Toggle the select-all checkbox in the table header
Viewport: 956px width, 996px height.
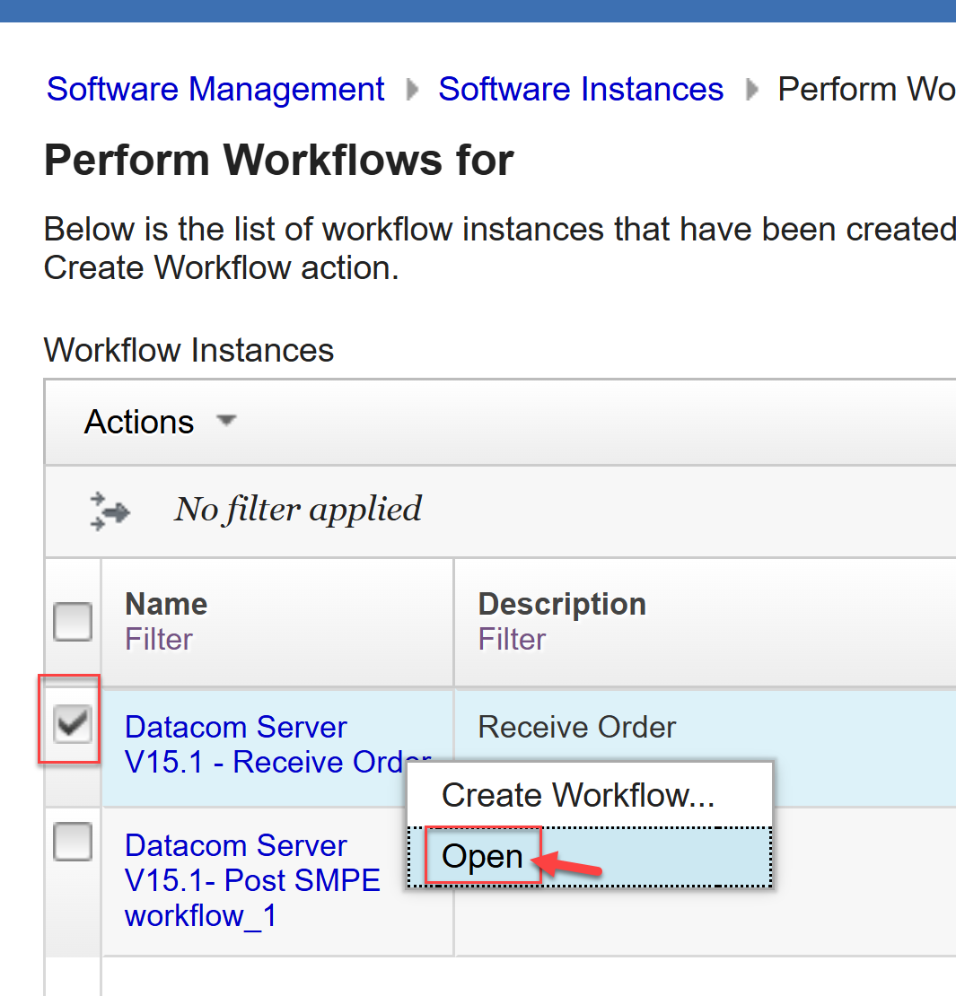click(73, 621)
